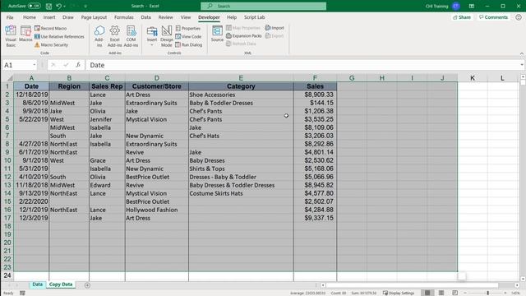Switch to the Formulas tab

[x=124, y=17]
